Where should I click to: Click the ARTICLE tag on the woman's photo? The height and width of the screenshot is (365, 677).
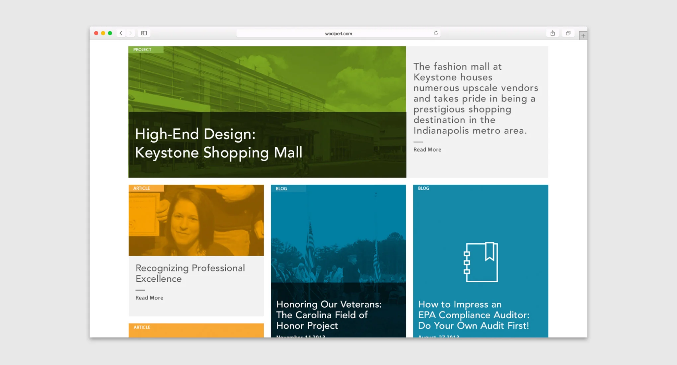coord(146,188)
